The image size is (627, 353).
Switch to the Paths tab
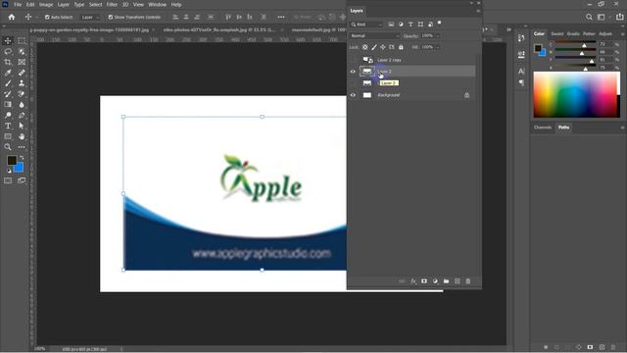(x=564, y=127)
